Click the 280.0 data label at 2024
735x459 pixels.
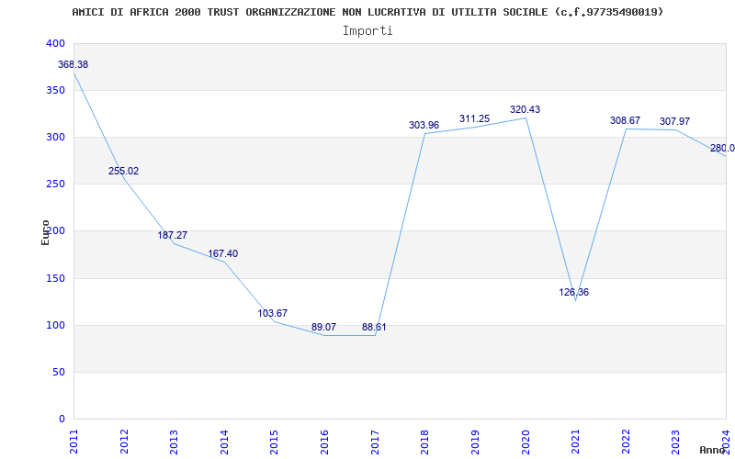tap(722, 148)
